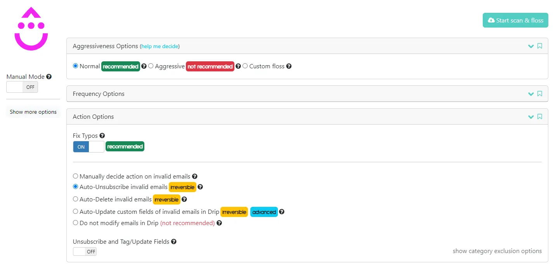Open help for Auto-Unsubscribe invalid emails
The height and width of the screenshot is (267, 553).
click(200, 187)
